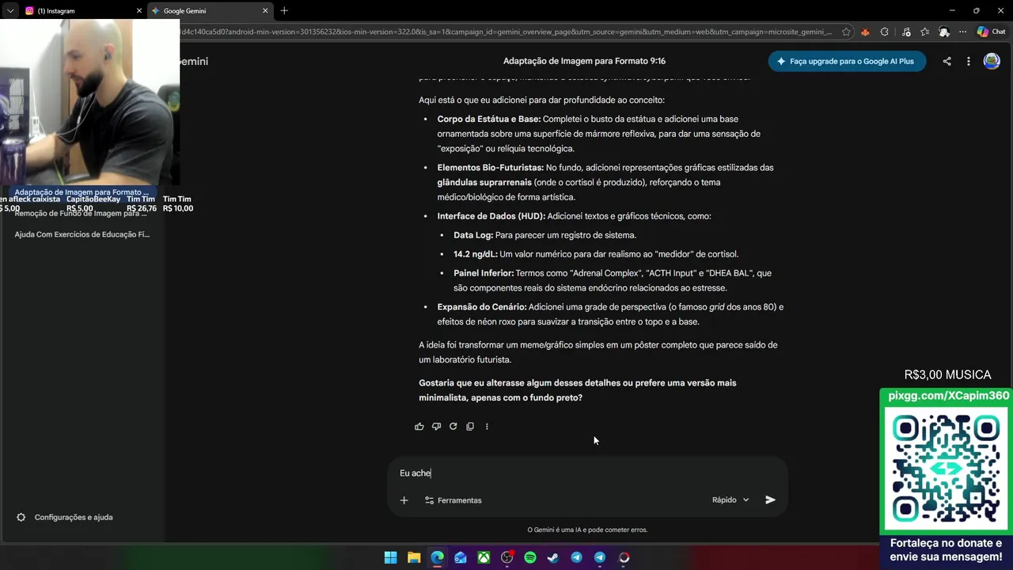Copy the response with the copy icon
Image resolution: width=1013 pixels, height=570 pixels.
[470, 427]
